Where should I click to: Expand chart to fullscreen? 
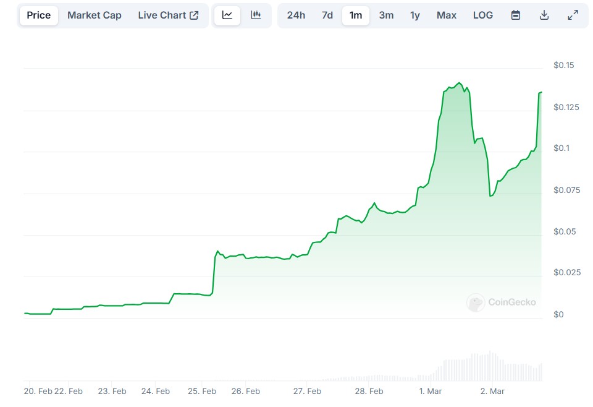tap(573, 15)
